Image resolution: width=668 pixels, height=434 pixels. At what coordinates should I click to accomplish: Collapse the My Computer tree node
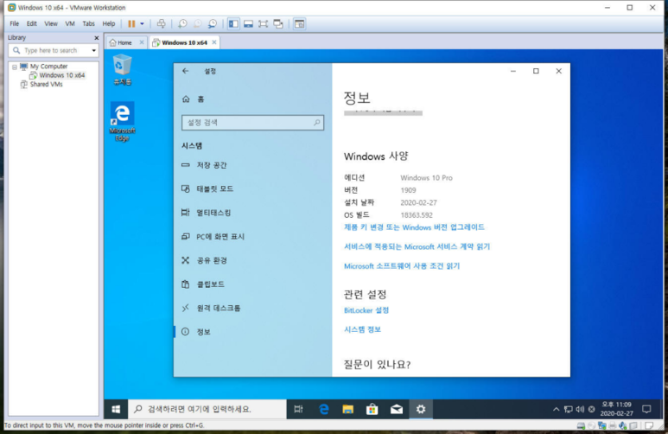click(x=15, y=67)
